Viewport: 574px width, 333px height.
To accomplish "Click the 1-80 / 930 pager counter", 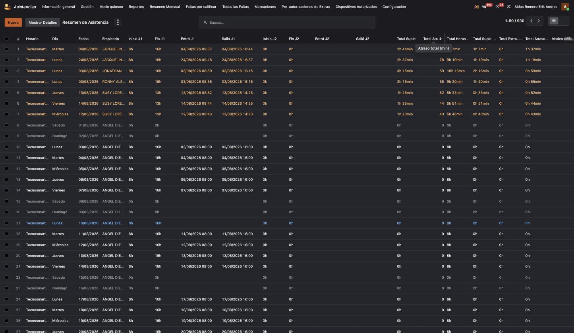I will (514, 21).
